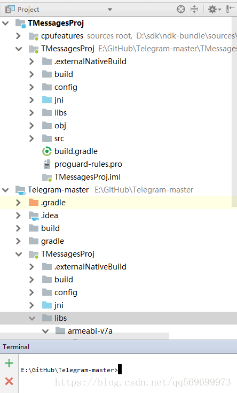Close the terminal session with red X
237x393 pixels.
(9, 381)
